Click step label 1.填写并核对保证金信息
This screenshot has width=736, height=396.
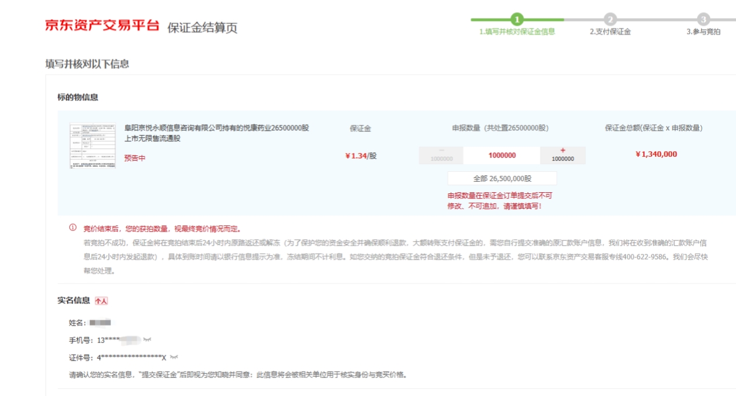point(517,32)
